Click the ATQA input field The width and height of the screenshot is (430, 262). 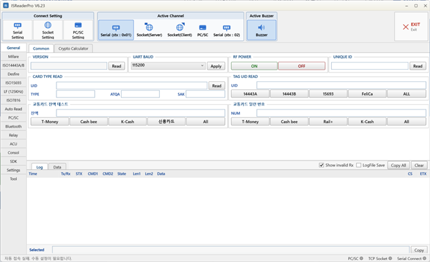coord(140,94)
